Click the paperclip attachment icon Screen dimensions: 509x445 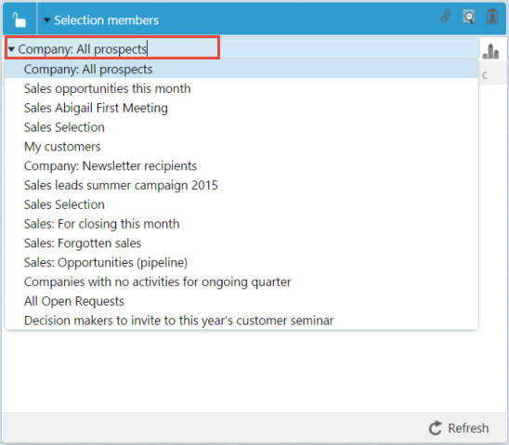tap(446, 16)
